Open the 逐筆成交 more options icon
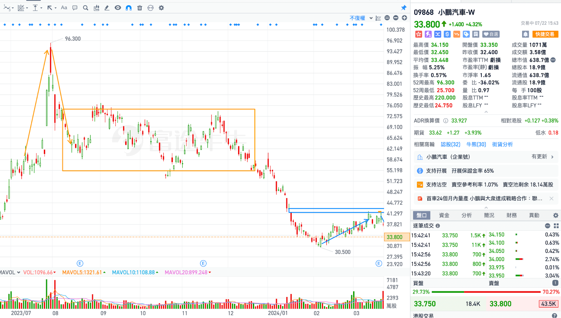This screenshot has width=561, height=318. tap(548, 226)
